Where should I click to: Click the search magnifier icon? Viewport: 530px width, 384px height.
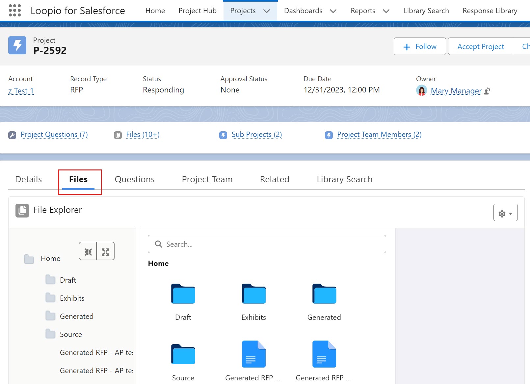click(158, 244)
